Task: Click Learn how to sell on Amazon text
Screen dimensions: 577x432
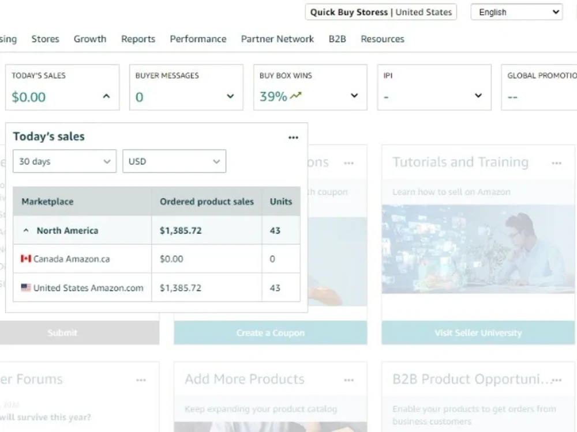Action: (452, 192)
